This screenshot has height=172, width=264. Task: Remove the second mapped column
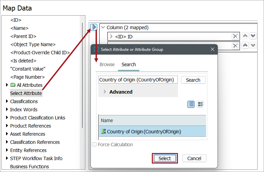(235, 46)
